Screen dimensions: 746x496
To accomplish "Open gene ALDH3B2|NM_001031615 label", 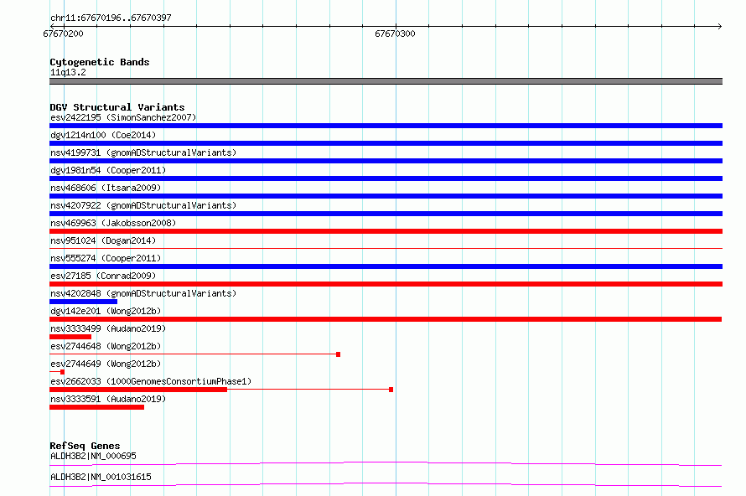I will point(101,477).
